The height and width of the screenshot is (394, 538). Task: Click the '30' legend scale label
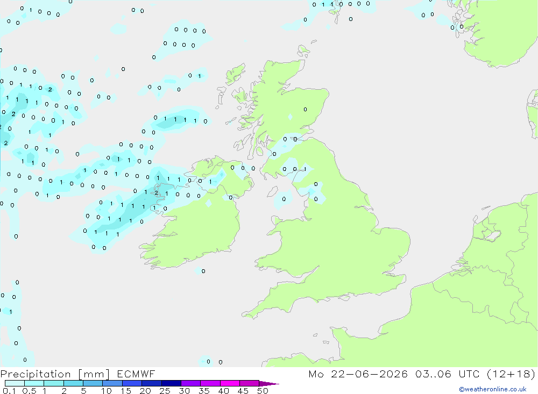pyautogui.click(x=185, y=391)
